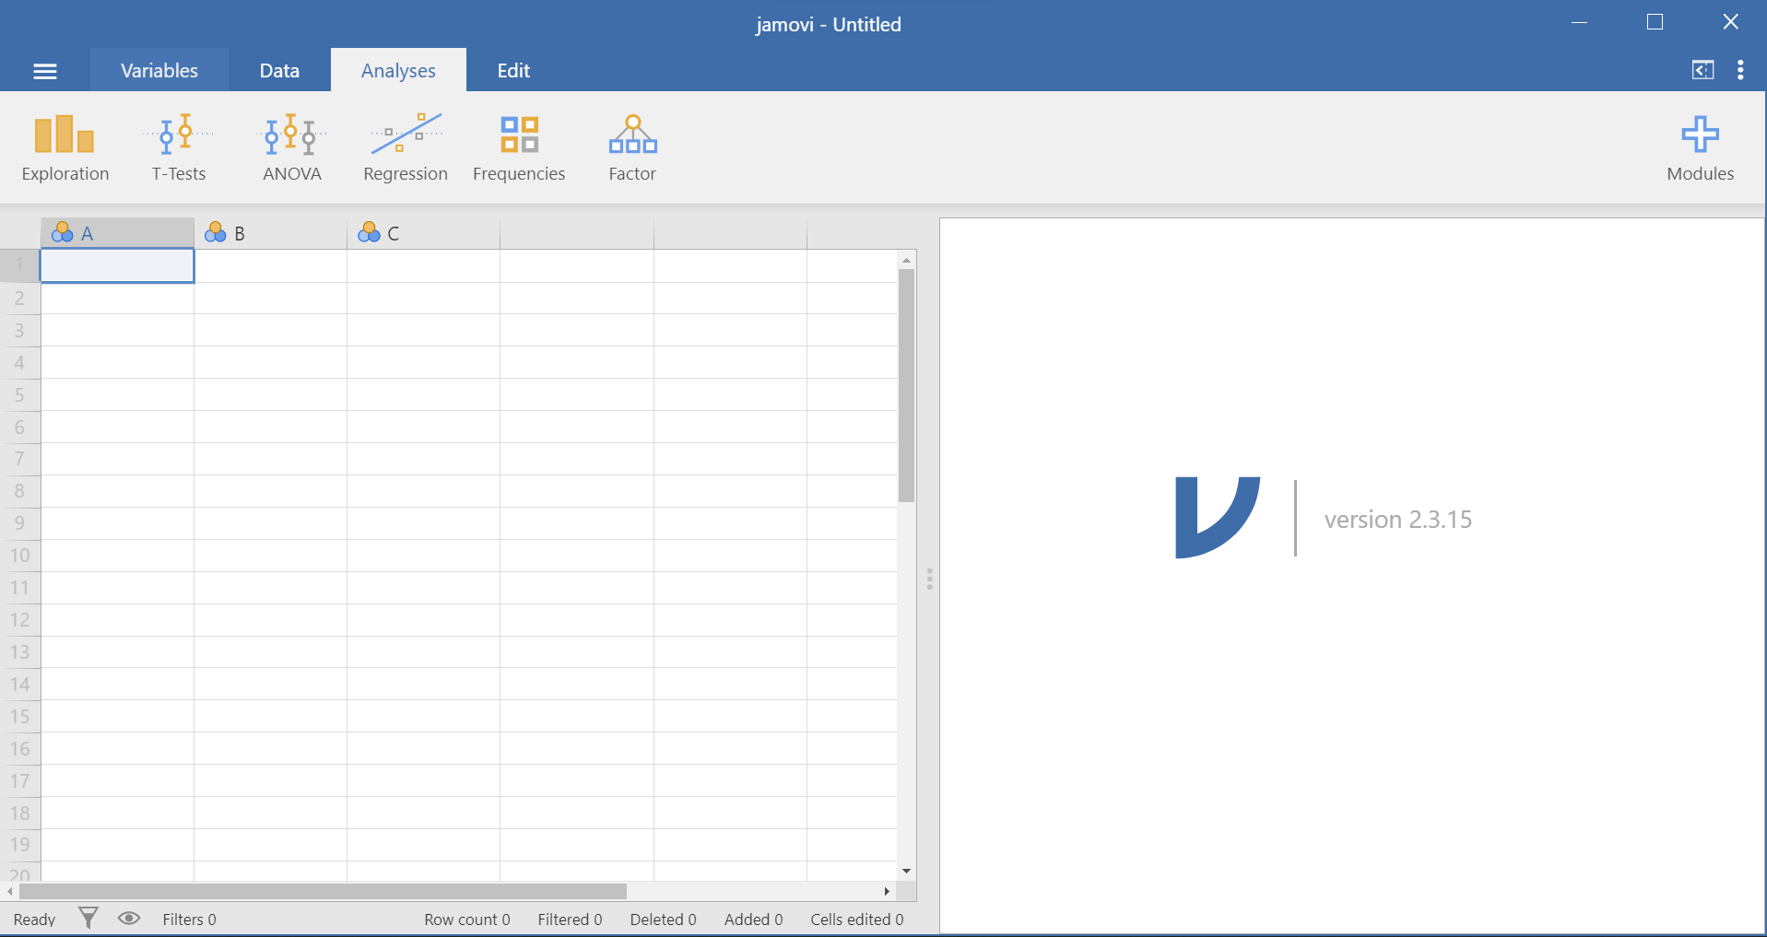Switch to the Data tab
This screenshot has height=937, width=1767.
coord(279,71)
